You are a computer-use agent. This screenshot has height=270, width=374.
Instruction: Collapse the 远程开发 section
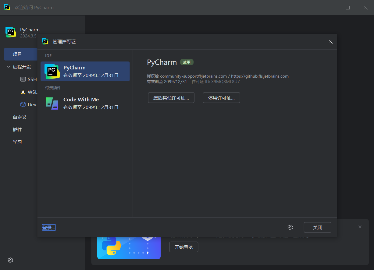[9, 67]
